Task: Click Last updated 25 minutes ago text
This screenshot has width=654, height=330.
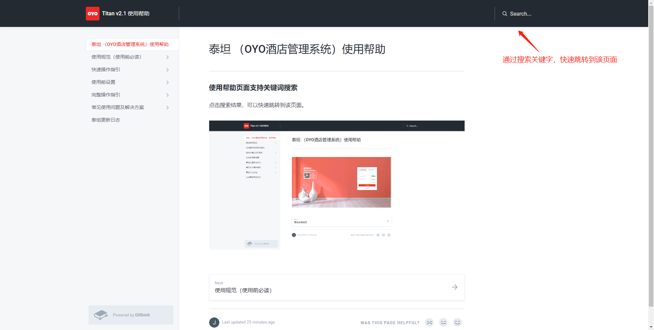Action: pos(248,322)
